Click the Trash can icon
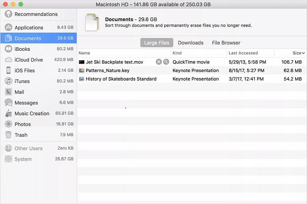 pos(9,135)
